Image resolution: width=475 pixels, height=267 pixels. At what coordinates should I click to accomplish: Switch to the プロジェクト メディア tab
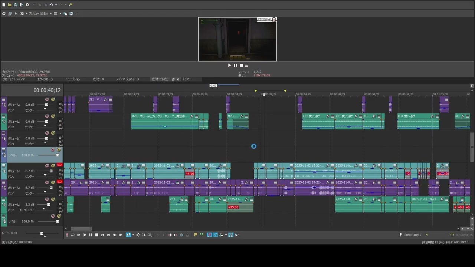(14, 79)
